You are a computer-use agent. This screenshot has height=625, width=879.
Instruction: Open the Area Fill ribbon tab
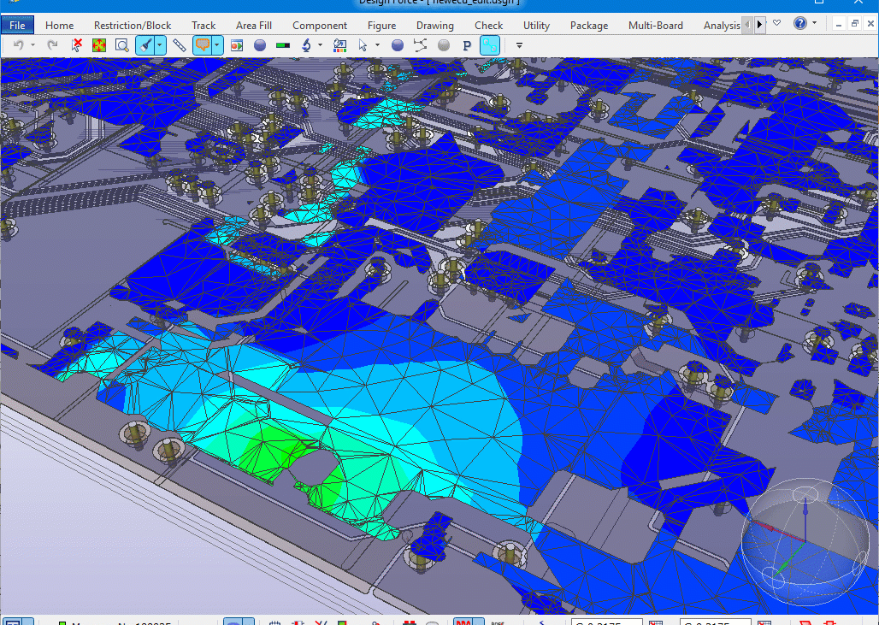pyautogui.click(x=253, y=26)
